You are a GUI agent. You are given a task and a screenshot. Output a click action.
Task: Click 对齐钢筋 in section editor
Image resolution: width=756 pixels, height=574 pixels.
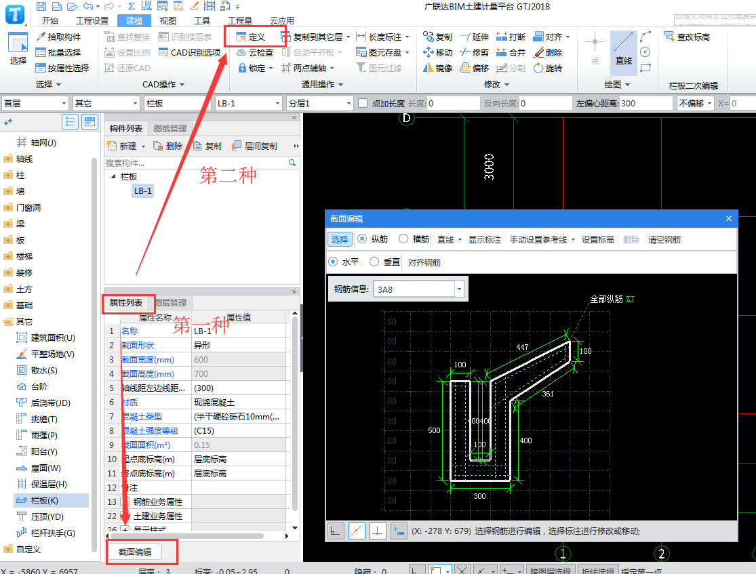coord(424,262)
